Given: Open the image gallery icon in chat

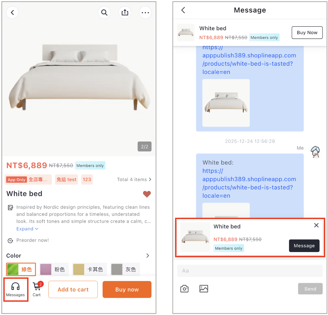Looking at the screenshot, I should point(204,289).
